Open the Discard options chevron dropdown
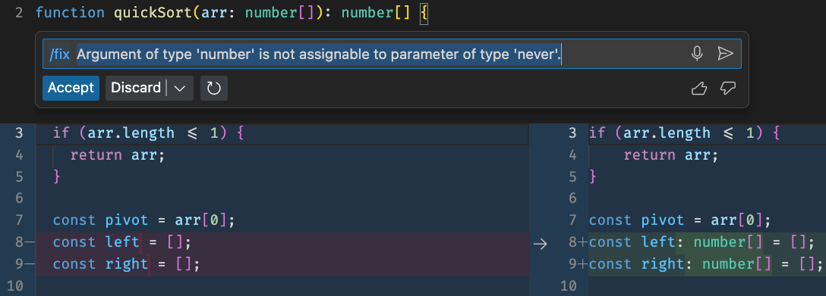 180,88
